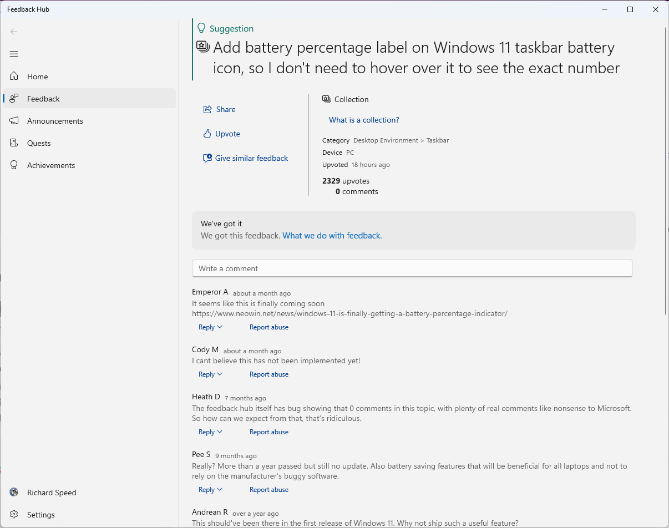Image resolution: width=669 pixels, height=528 pixels.
Task: Click the Write a comment field
Action: pyautogui.click(x=412, y=268)
